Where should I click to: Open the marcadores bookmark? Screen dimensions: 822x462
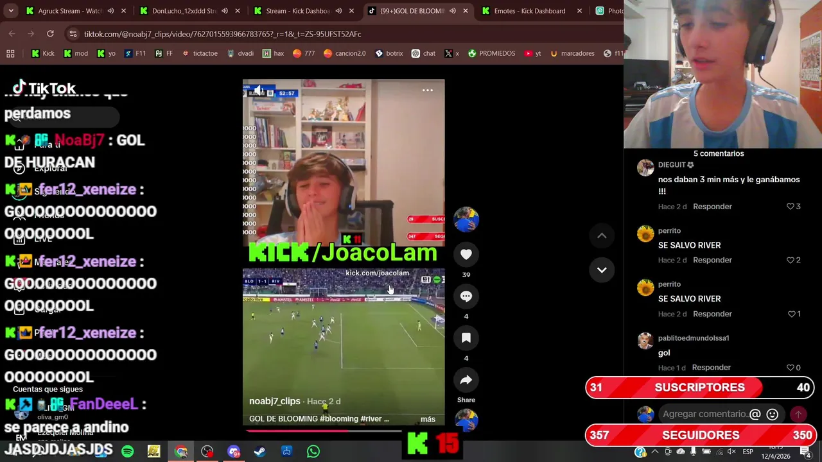click(x=572, y=53)
